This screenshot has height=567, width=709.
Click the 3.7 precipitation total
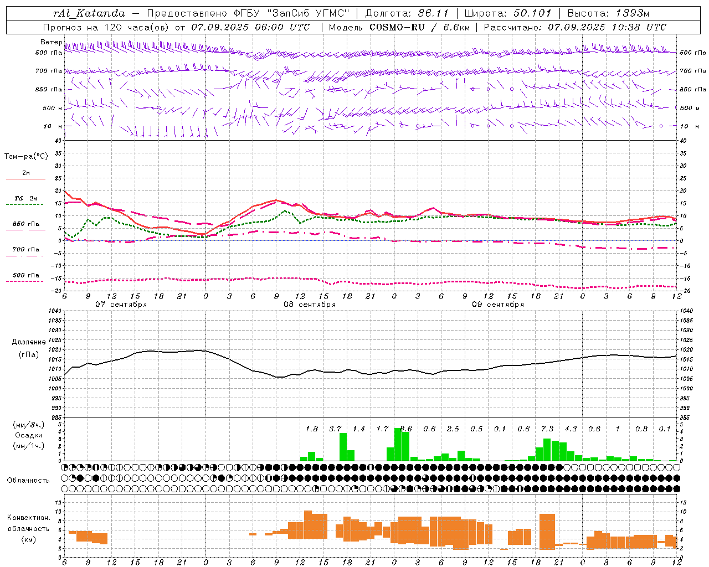pos(335,429)
